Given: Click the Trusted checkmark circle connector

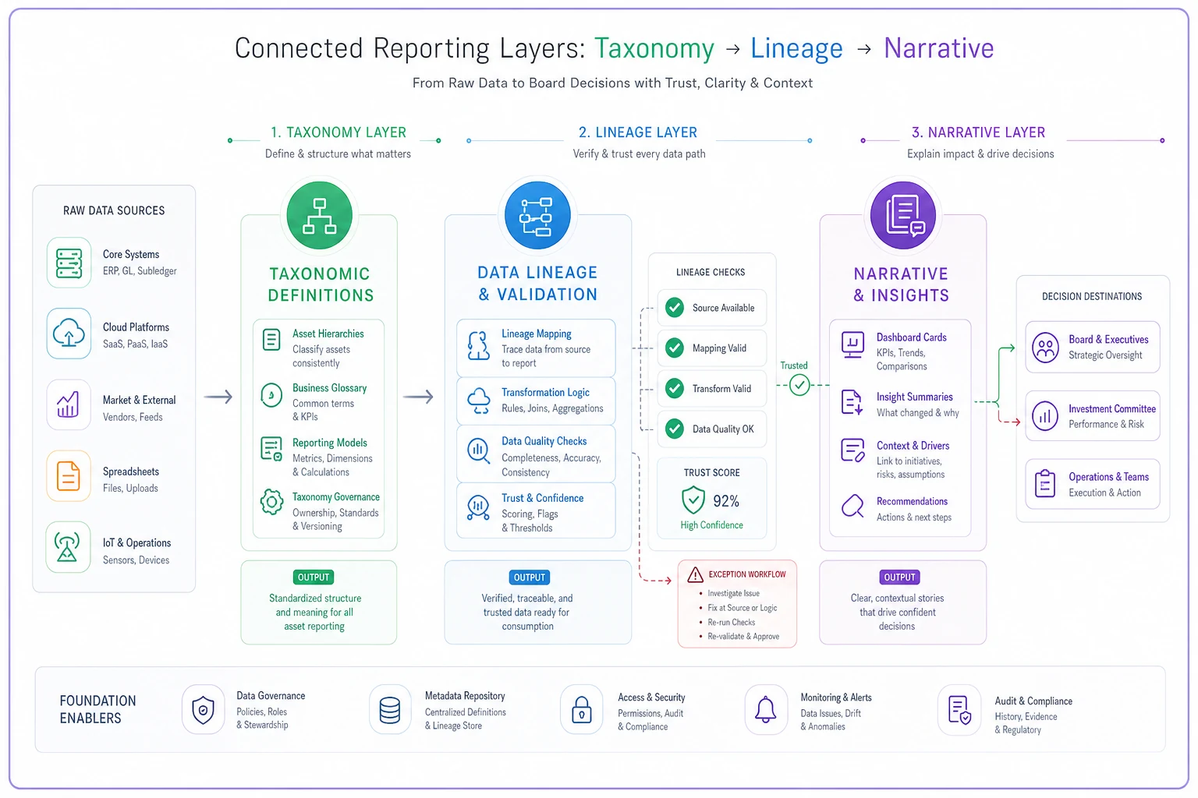Looking at the screenshot, I should [799, 385].
